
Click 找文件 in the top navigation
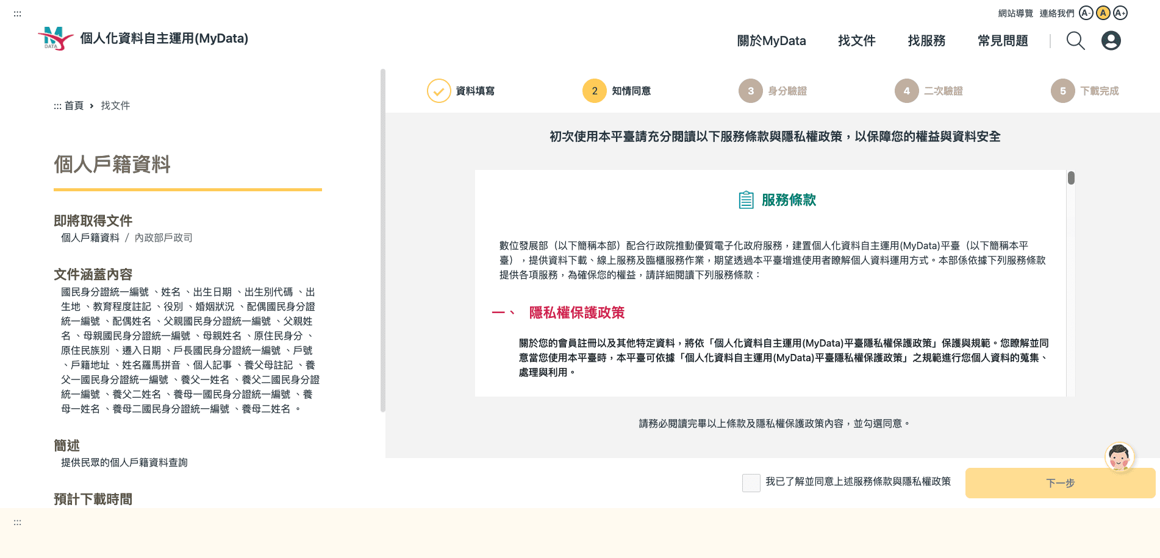pos(856,41)
